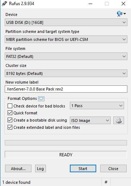Minimize the Rufus window

pyautogui.click(x=90, y=4)
